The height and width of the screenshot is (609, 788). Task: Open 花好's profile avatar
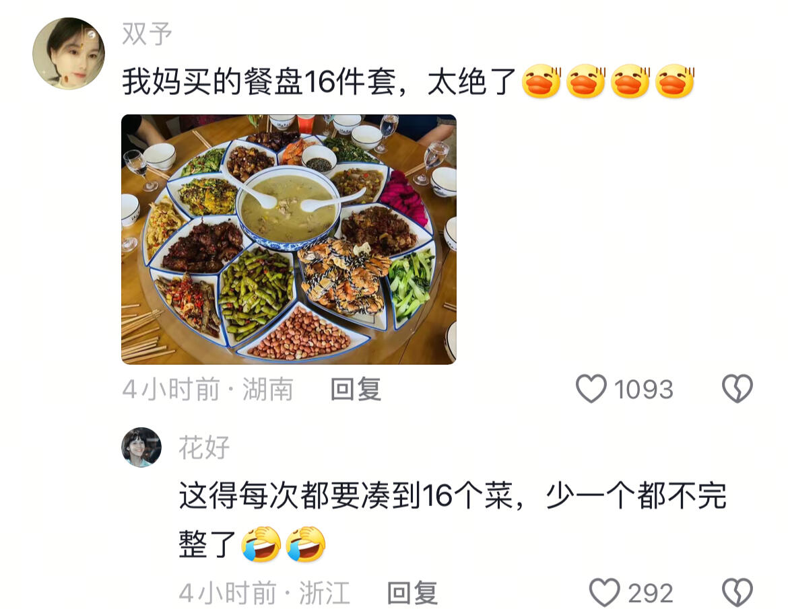(141, 447)
